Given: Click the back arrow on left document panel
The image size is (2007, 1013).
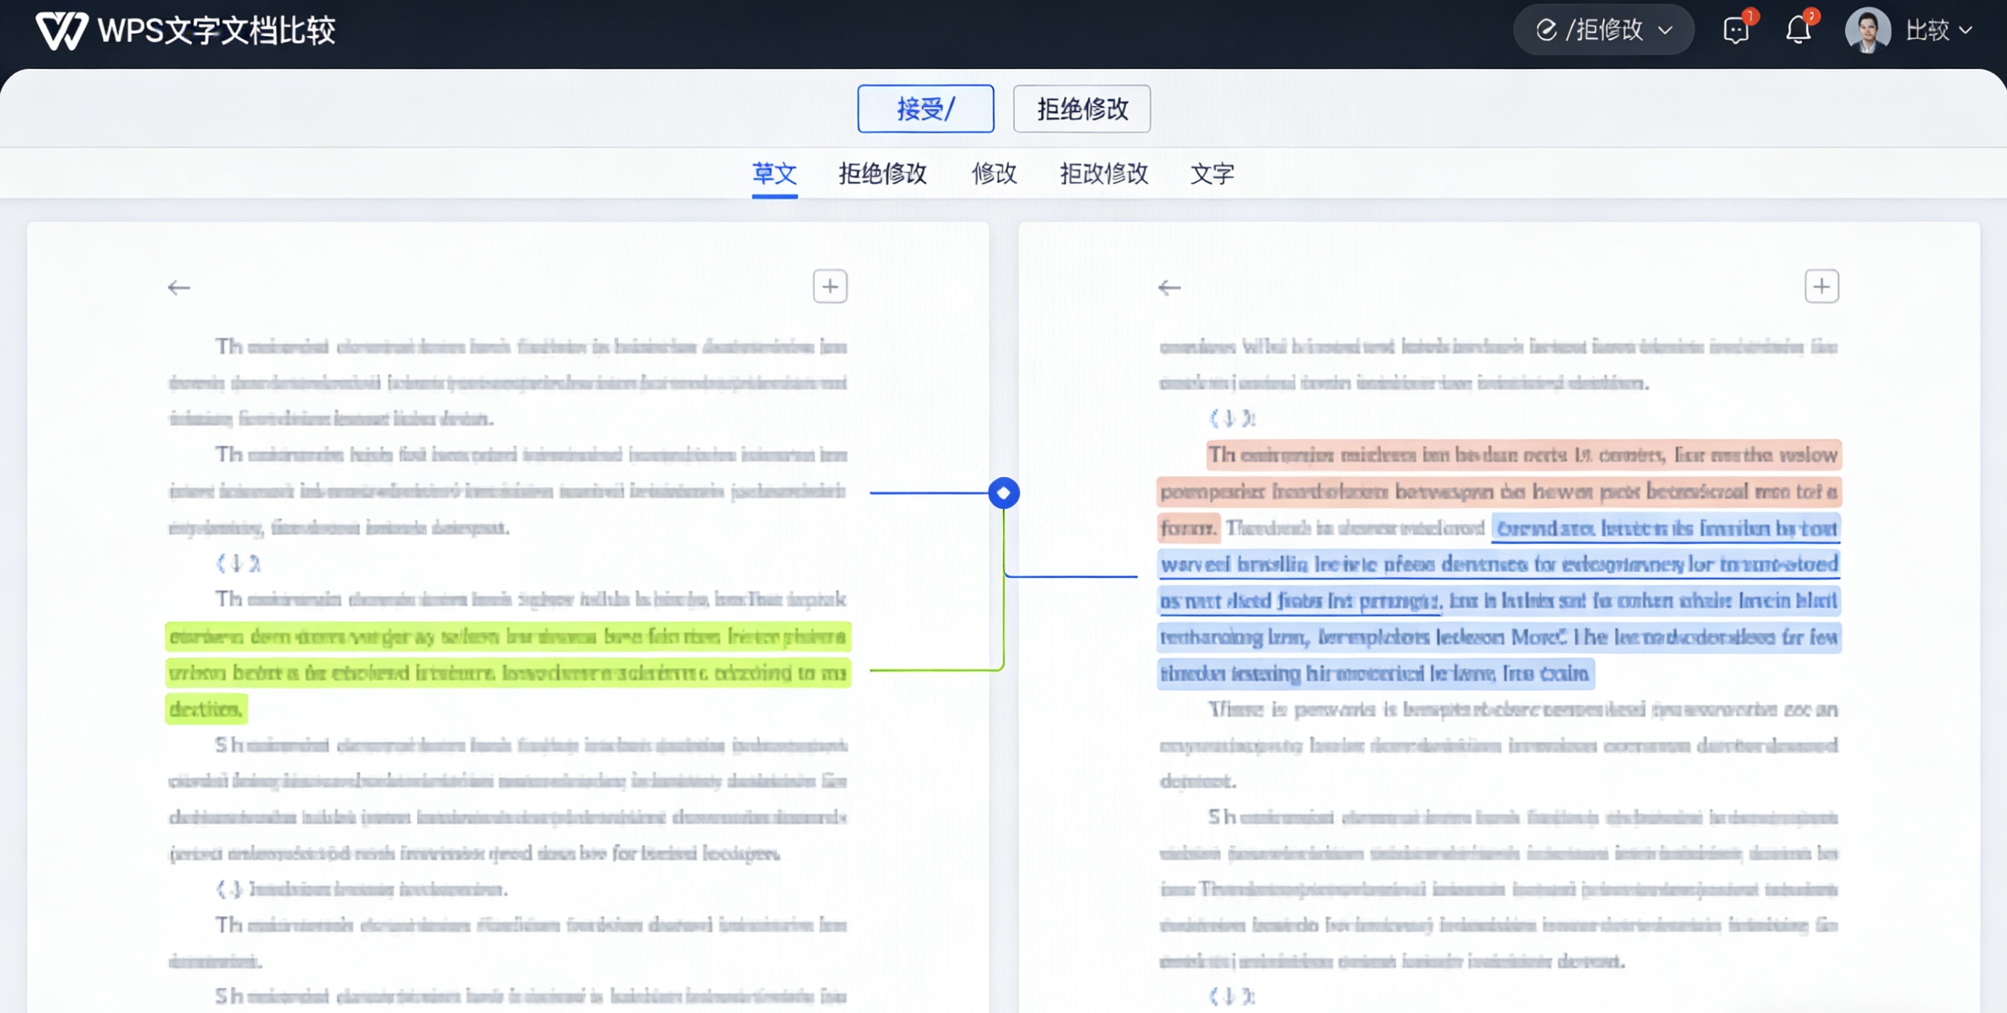Looking at the screenshot, I should click(178, 288).
